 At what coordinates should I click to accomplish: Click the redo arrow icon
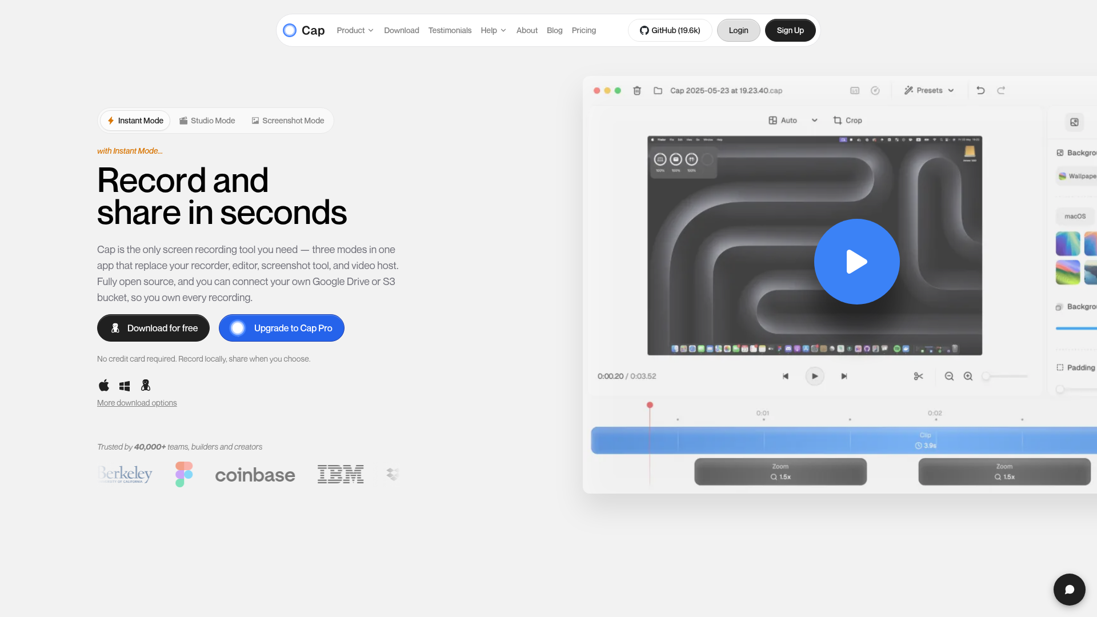1001,90
